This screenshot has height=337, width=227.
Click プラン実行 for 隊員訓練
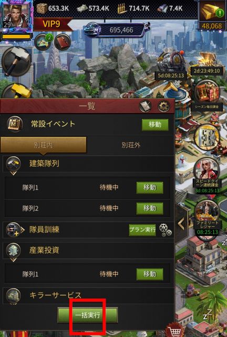(x=142, y=230)
